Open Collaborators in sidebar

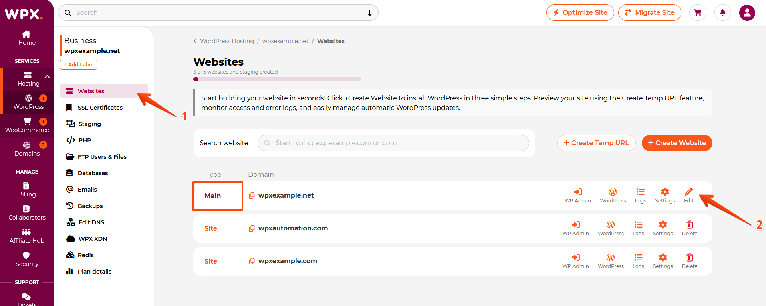27,213
